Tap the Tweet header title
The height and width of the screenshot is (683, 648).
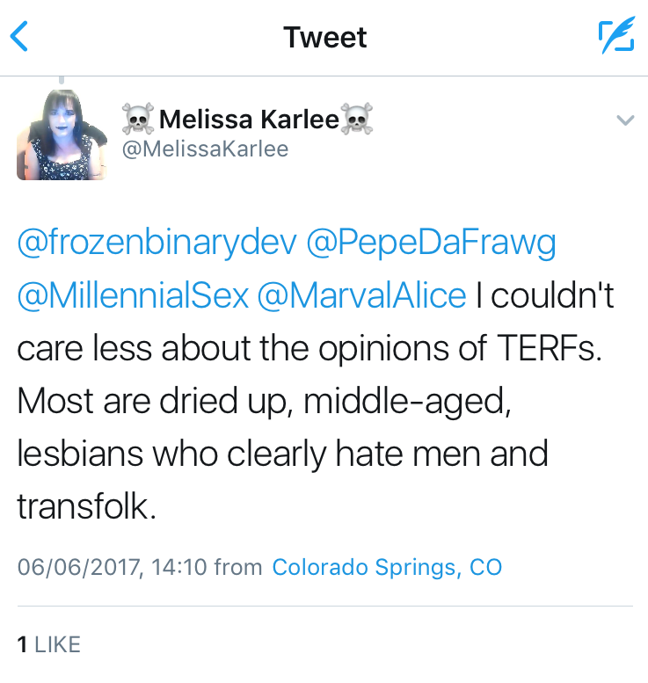(324, 37)
